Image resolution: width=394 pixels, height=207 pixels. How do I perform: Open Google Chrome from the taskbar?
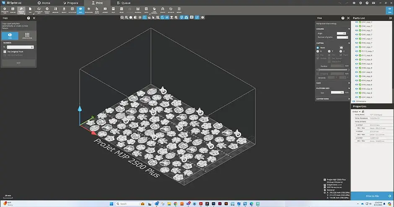click(175, 204)
